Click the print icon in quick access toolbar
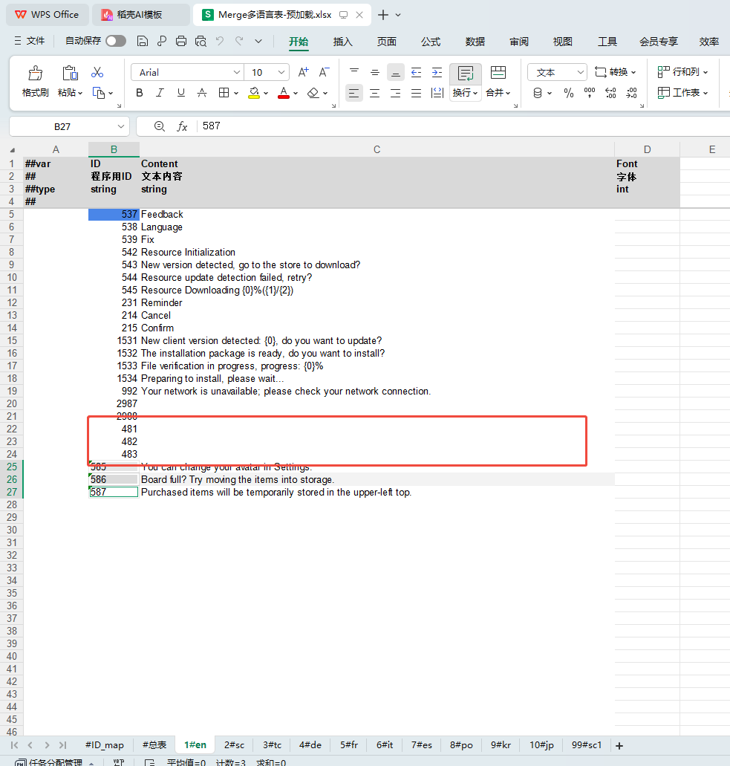The height and width of the screenshot is (766, 730). (180, 42)
